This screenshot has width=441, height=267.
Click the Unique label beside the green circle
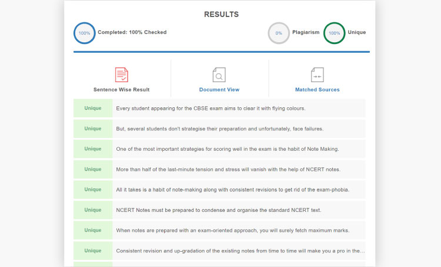tap(357, 32)
